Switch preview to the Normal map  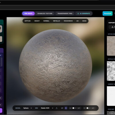(x=46, y=21)
